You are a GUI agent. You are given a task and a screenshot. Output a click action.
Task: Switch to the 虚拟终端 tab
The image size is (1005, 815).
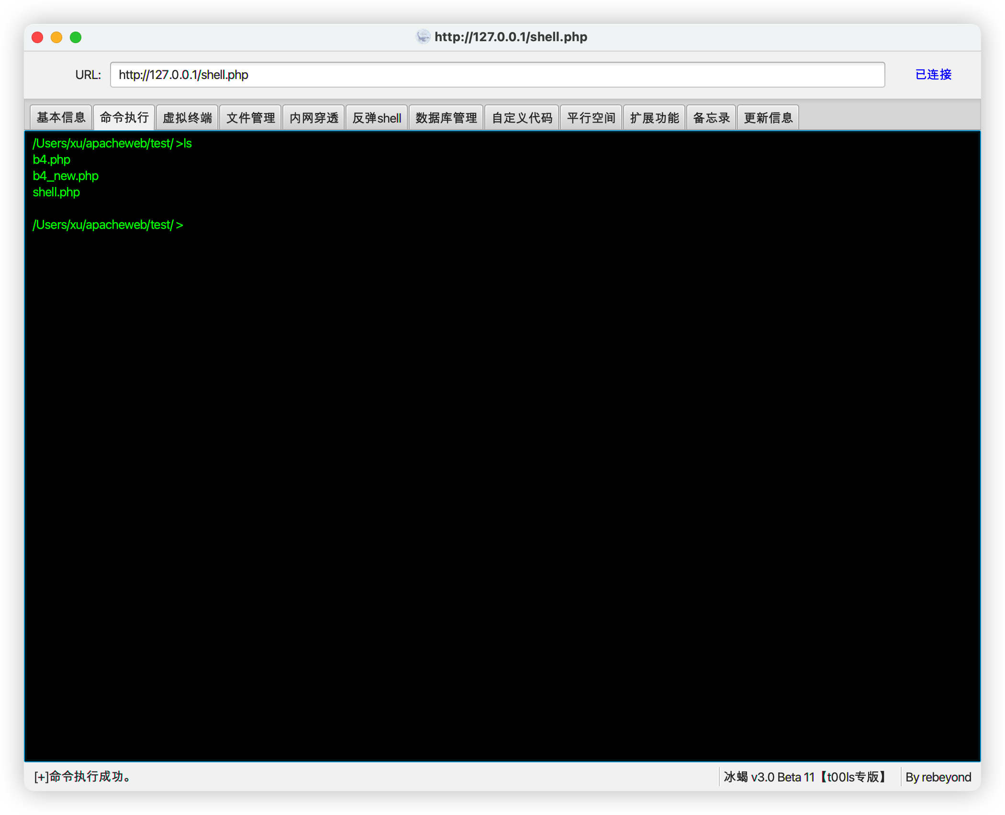(187, 117)
